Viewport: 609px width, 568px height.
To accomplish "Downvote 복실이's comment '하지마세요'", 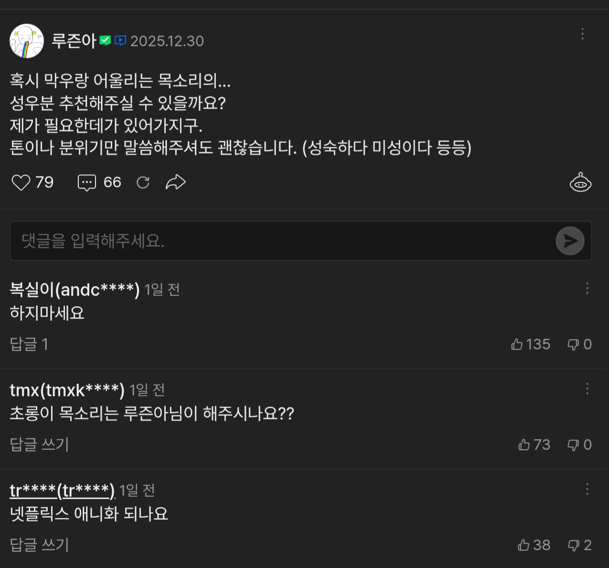I will click(573, 344).
